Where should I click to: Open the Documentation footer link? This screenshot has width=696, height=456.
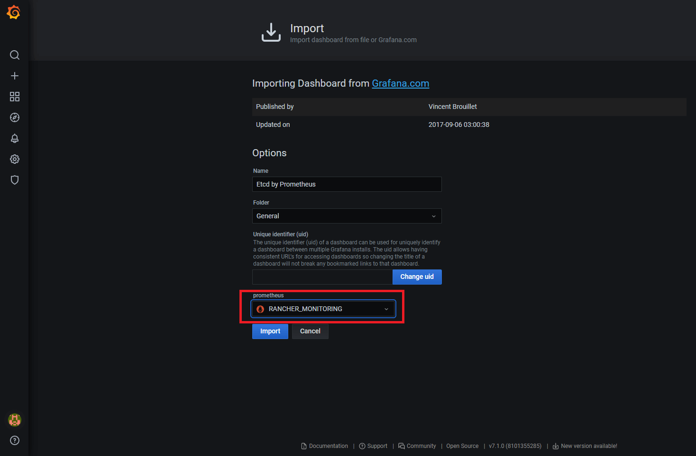pos(328,446)
